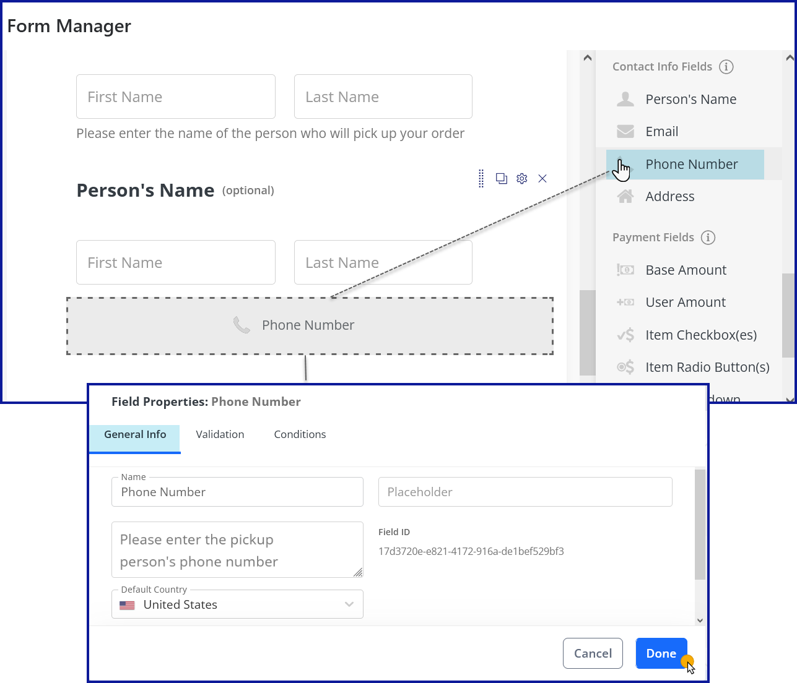Add Item Checkbox(es) field
Viewport: 797px width, 683px height.
(x=700, y=335)
